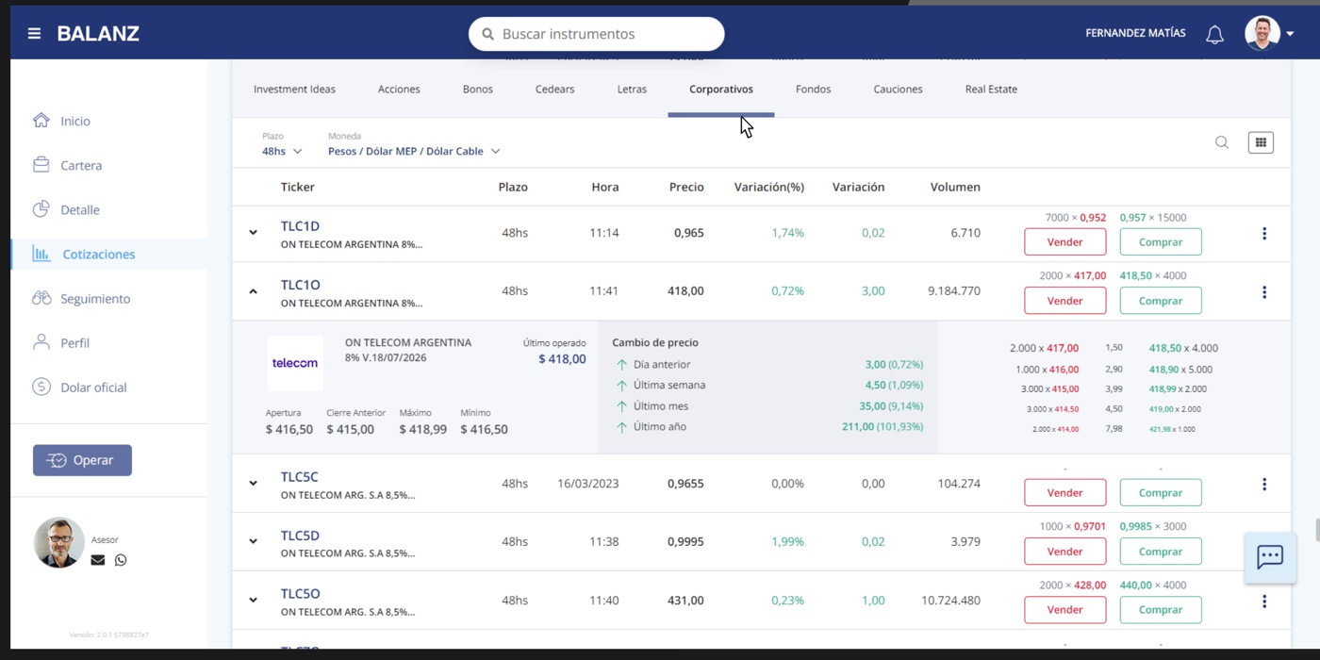
Task: Switch to the Cedears tab
Action: [x=554, y=89]
